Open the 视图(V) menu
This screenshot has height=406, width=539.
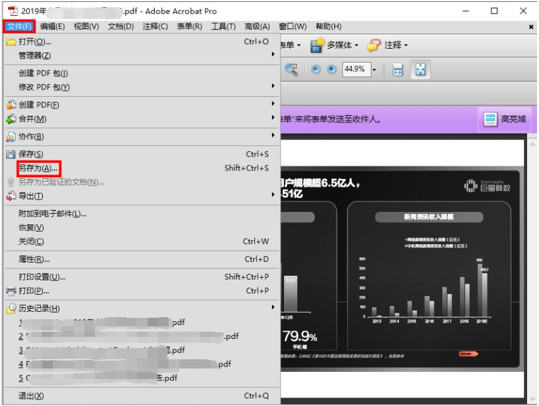click(x=86, y=26)
